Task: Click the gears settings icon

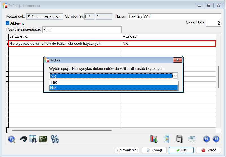Action: [55, 139]
